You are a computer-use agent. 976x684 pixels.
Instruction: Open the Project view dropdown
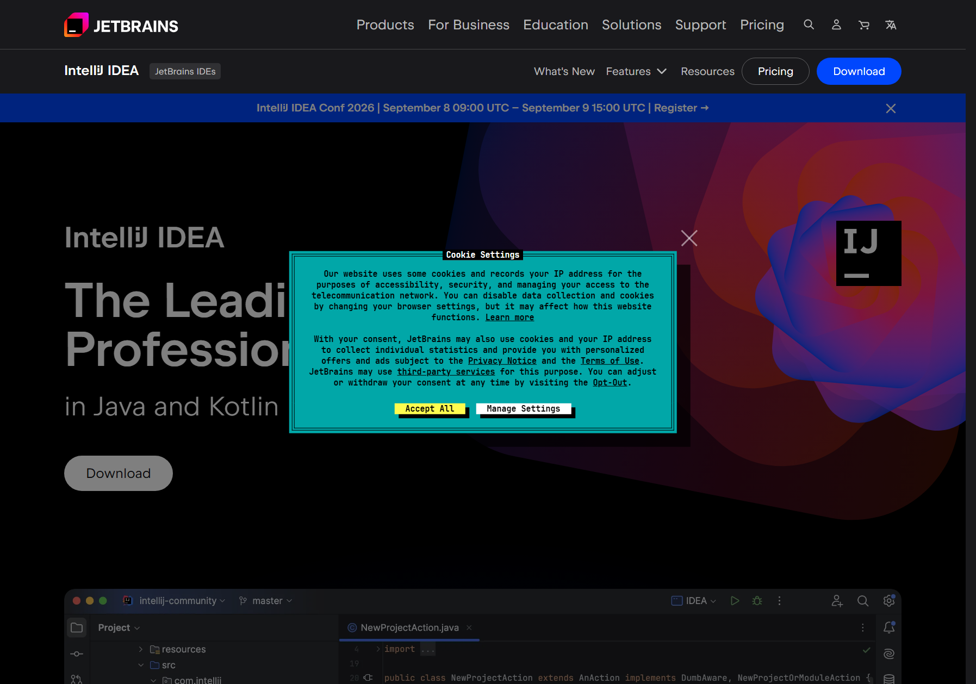119,627
